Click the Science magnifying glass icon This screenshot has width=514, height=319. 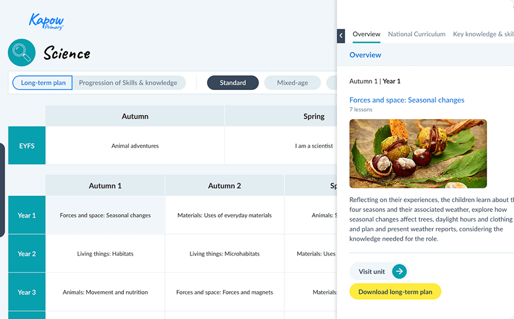pos(22,53)
